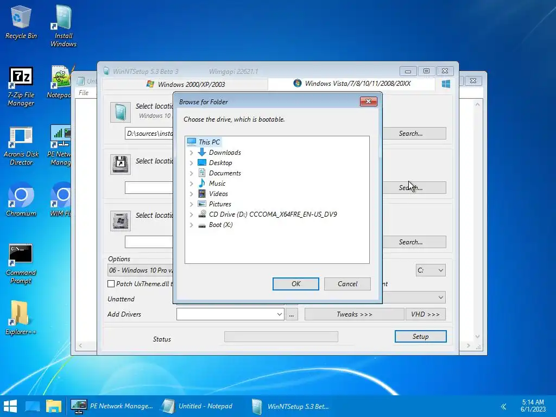The image size is (556, 417).
Task: Confirm with the OK button
Action: pyautogui.click(x=296, y=283)
